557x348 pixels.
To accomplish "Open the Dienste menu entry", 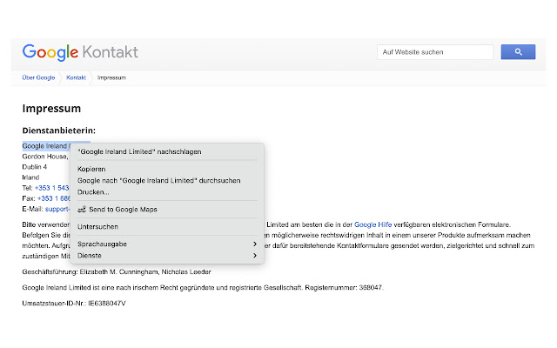I will [x=90, y=256].
